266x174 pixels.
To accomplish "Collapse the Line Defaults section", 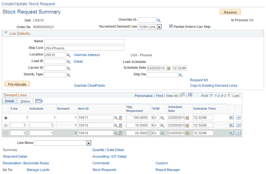I will point(6,33).
